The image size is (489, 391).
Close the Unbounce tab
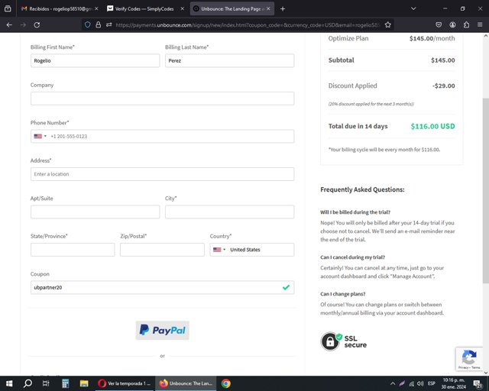268,8
